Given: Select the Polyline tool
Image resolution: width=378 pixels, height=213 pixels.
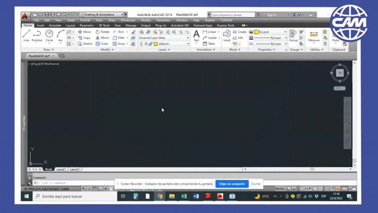Looking at the screenshot, I should [37, 36].
